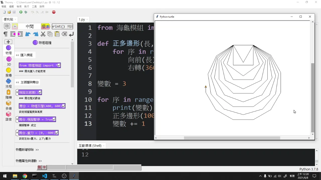Dedent code with the left magenta arrow icon
Screen dimensions: 321x180
click(x=13, y=34)
